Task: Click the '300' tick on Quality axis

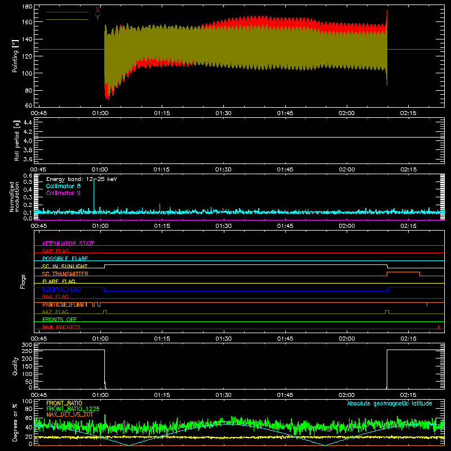Action: click(x=27, y=345)
